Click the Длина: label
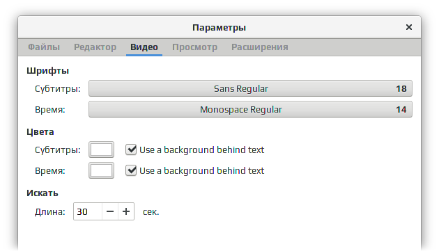This screenshot has width=439, height=251. pyautogui.click(x=50, y=212)
